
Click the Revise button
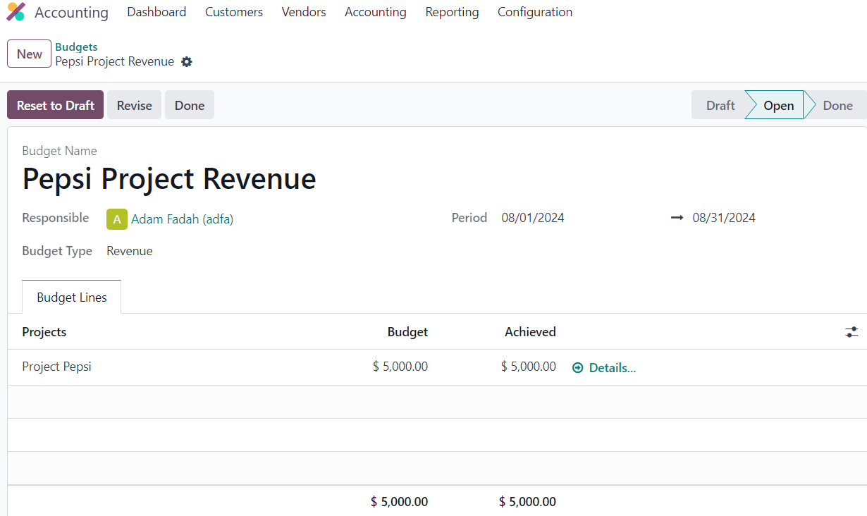click(x=135, y=105)
